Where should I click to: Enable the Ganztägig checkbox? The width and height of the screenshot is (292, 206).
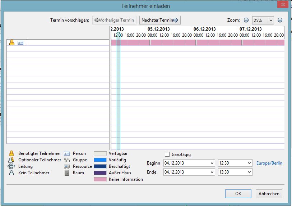(167, 154)
